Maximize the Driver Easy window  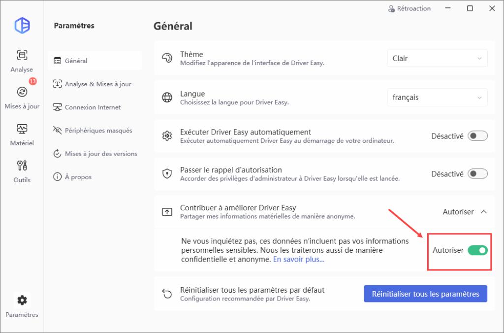click(470, 8)
